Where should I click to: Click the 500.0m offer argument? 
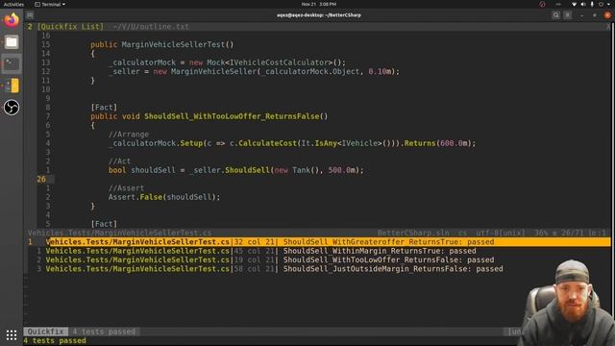pos(342,170)
